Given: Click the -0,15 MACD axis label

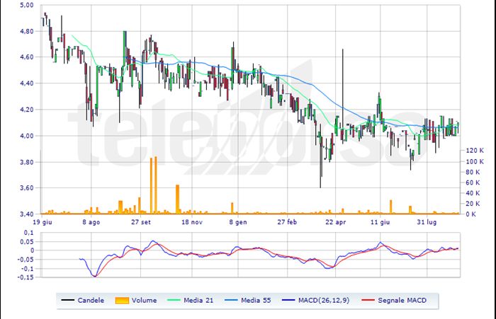Looking at the screenshot, I should [25, 277].
